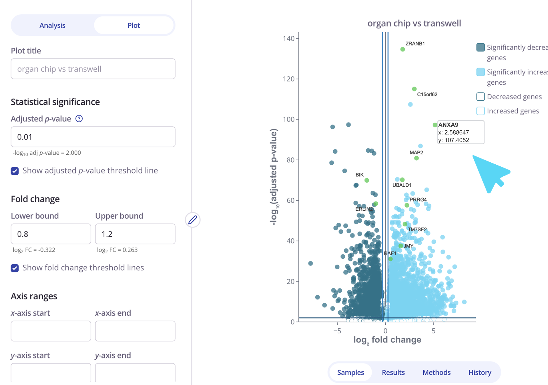Click the Plot title input field
The height and width of the screenshot is (385, 548).
click(x=93, y=69)
